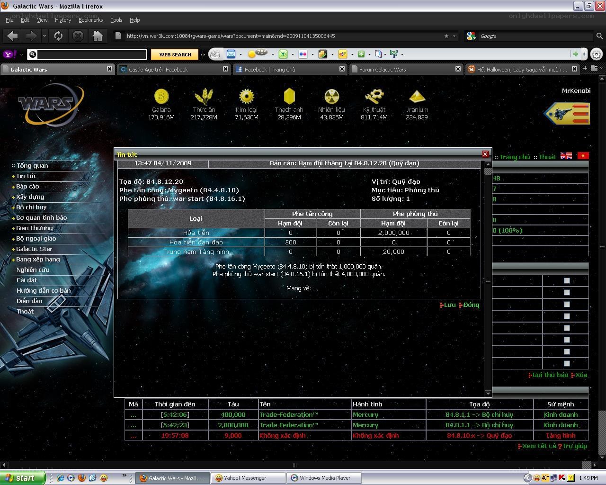The image size is (606, 485).
Task: Tick the last checkbox in message list
Action: (x=567, y=364)
